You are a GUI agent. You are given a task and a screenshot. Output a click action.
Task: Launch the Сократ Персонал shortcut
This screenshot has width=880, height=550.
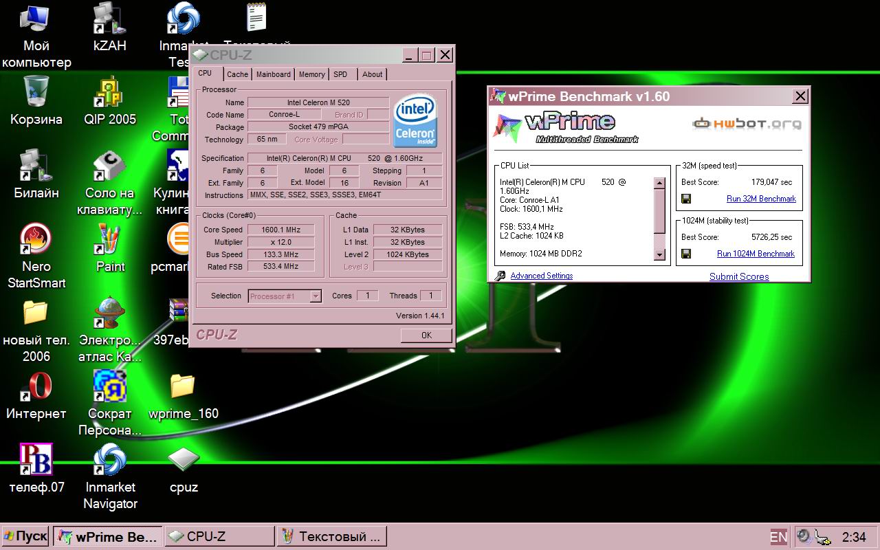pos(110,386)
